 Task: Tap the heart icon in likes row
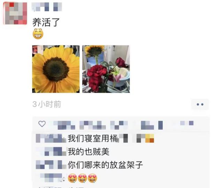pos(42,124)
